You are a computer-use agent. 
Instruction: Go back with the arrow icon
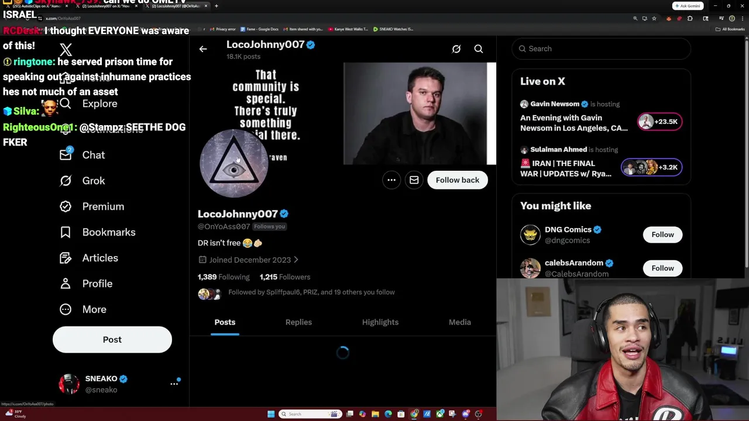(x=203, y=49)
